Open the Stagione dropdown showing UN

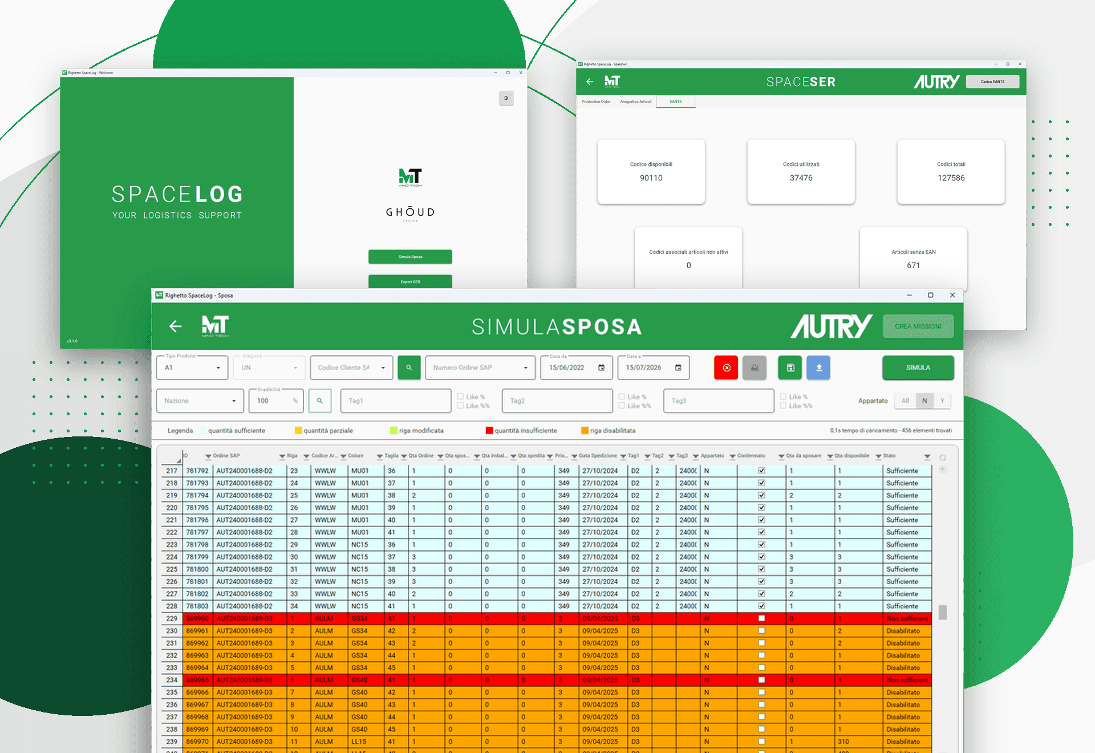[269, 368]
